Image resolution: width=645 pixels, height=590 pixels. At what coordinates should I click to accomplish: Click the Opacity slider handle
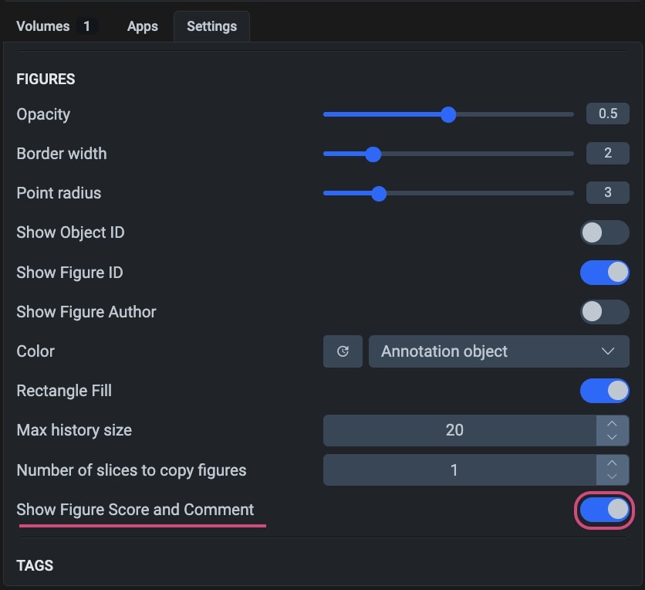[x=448, y=114]
